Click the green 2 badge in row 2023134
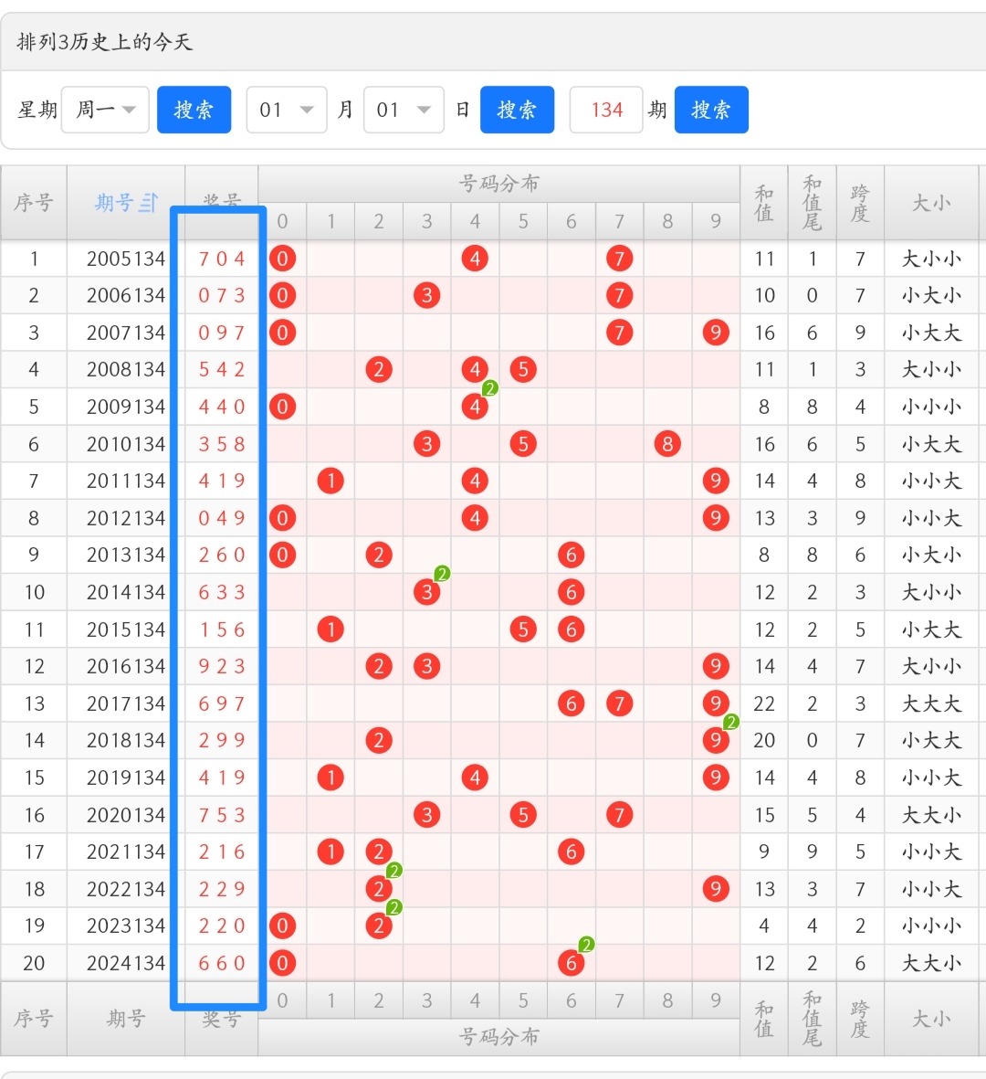The image size is (986, 1079). (393, 907)
